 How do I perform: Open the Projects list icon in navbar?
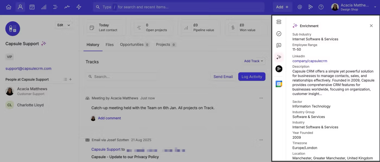(55, 7)
